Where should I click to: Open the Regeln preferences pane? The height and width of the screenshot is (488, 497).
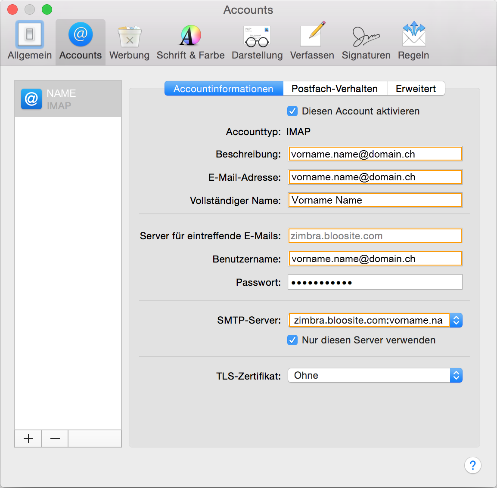tap(413, 41)
